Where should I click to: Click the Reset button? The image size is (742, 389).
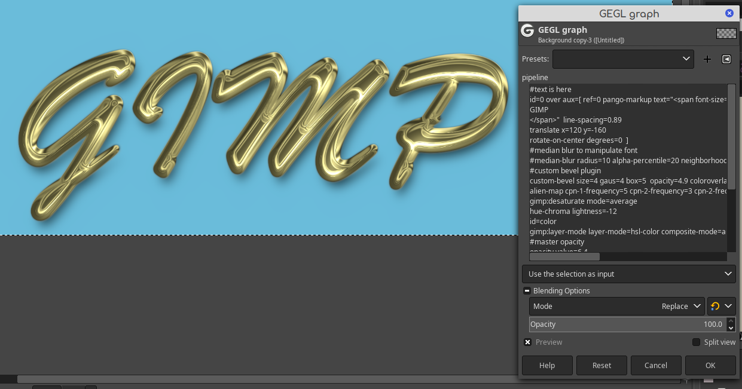(x=601, y=365)
